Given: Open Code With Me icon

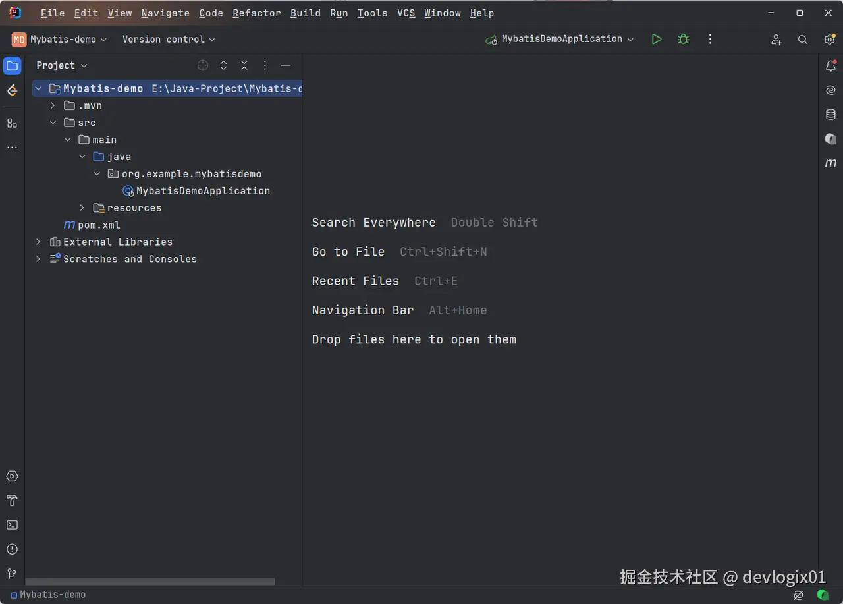Looking at the screenshot, I should click(x=776, y=40).
